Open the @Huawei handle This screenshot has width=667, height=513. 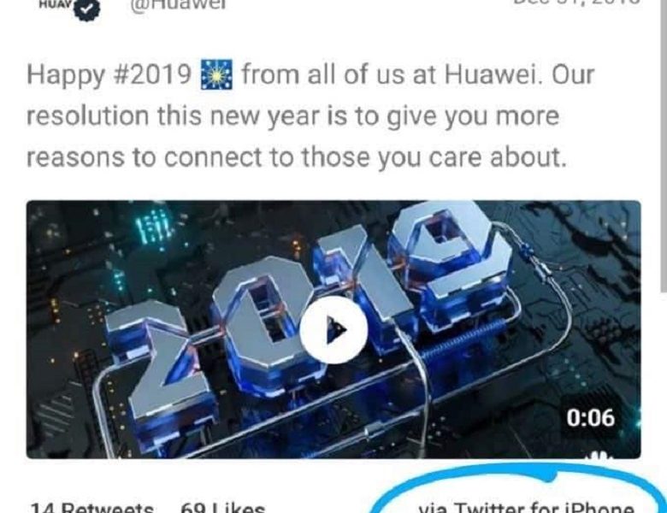(x=178, y=5)
